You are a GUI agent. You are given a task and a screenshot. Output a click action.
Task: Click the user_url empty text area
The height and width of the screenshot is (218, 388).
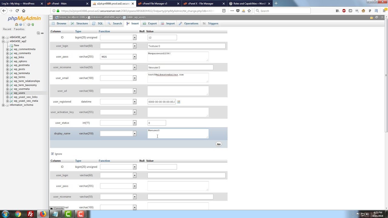pyautogui.click(x=178, y=91)
